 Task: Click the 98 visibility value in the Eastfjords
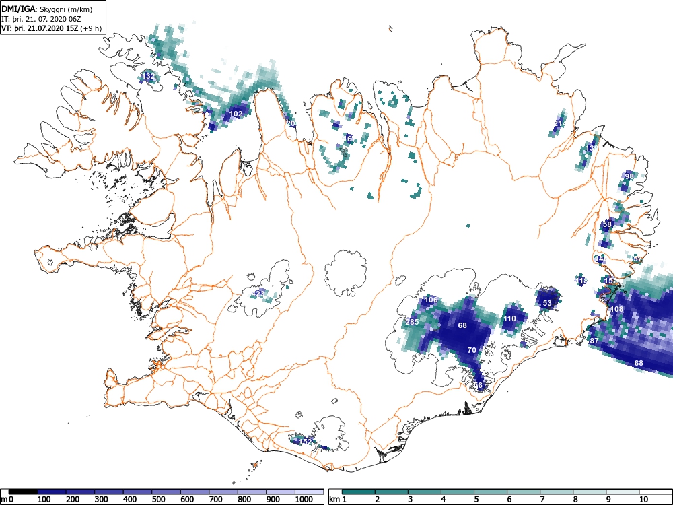(x=629, y=176)
